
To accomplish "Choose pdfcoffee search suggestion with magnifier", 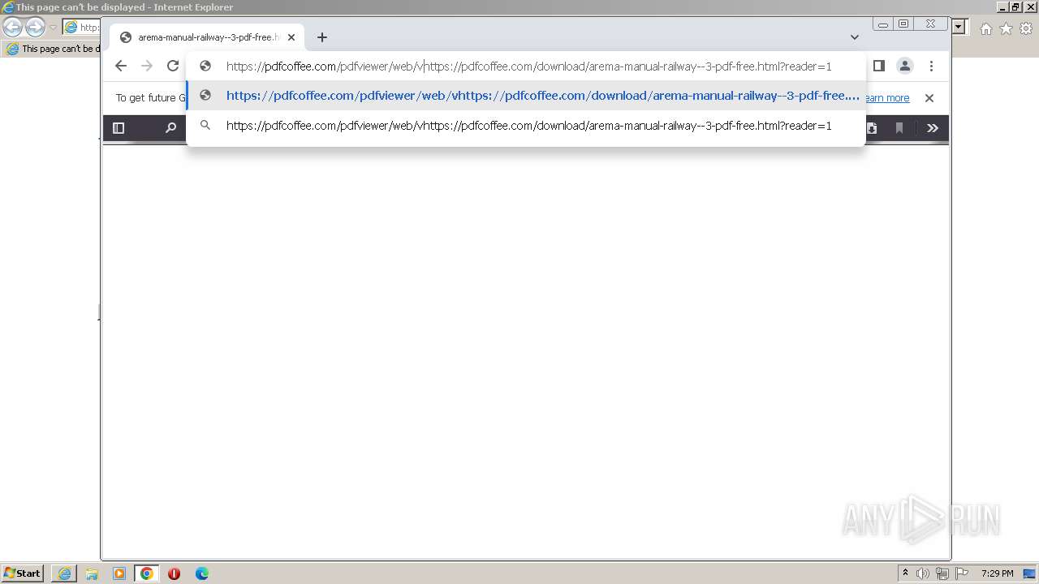I will [x=526, y=126].
